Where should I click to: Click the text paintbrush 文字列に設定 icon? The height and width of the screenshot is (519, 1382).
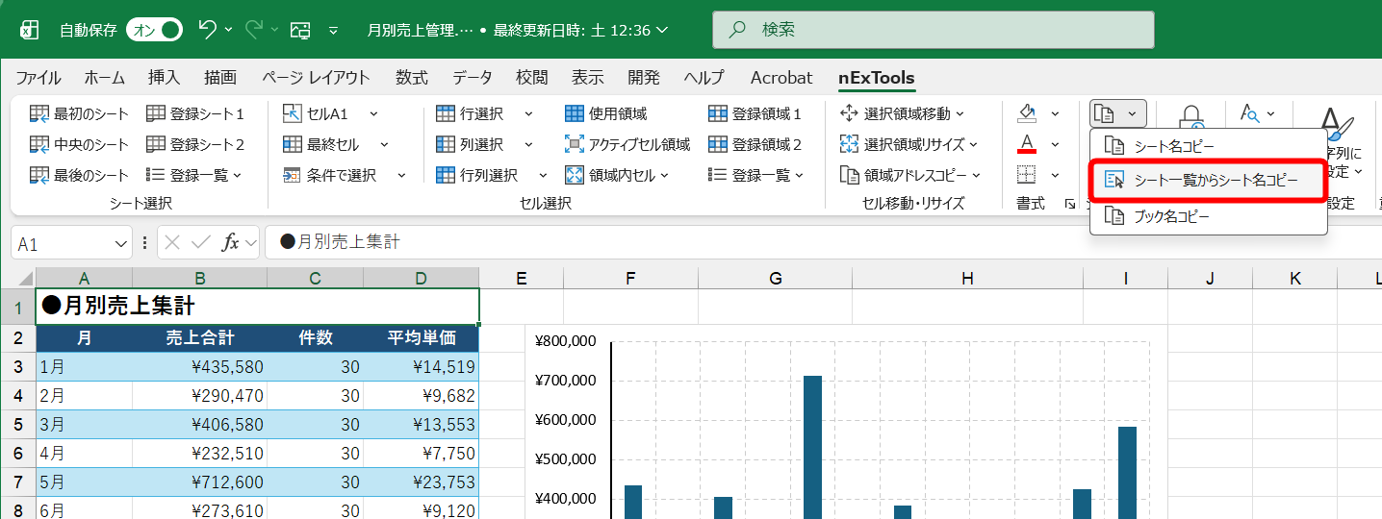[1338, 123]
